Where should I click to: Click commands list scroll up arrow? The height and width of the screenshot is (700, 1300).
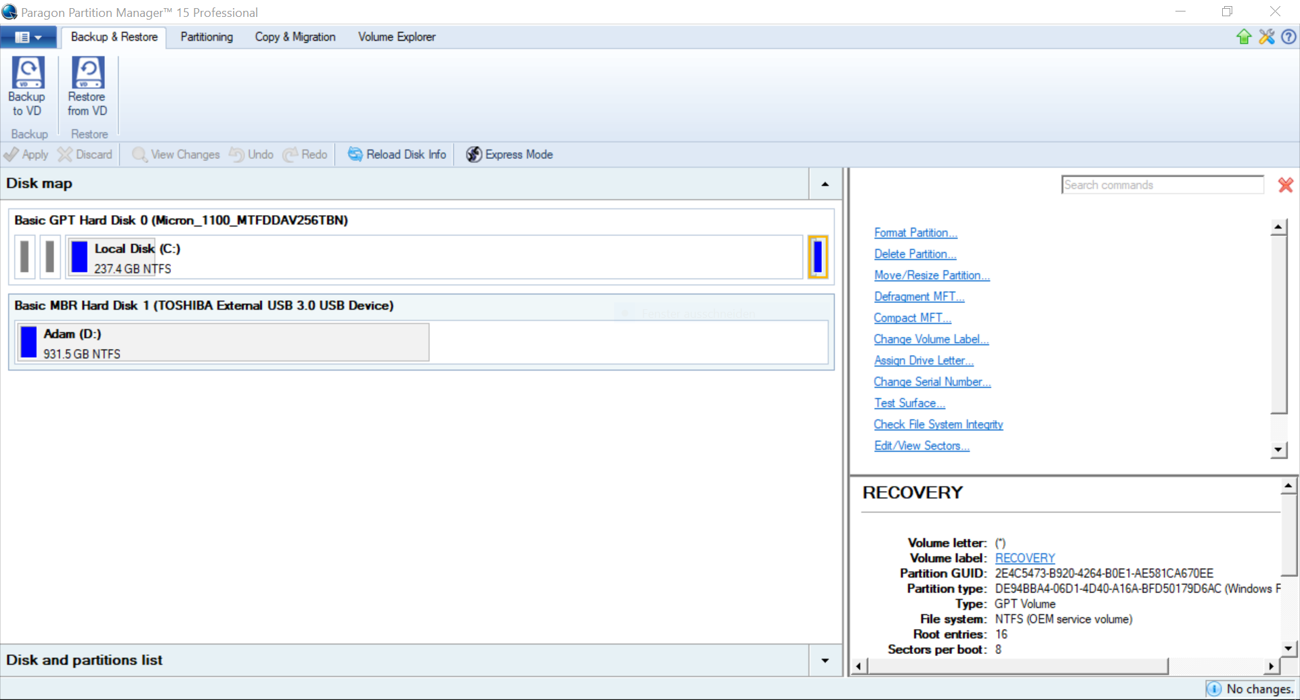[1278, 227]
